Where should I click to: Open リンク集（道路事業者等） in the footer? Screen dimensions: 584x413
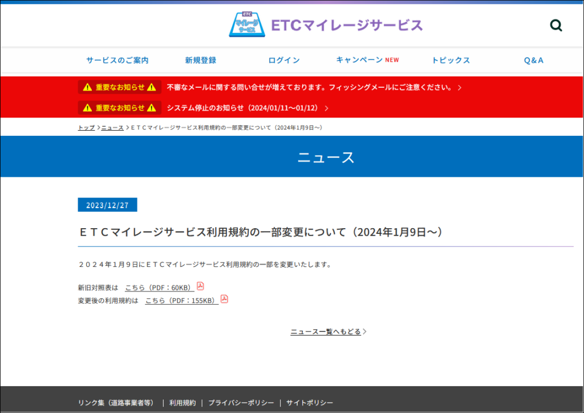pyautogui.click(x=117, y=403)
